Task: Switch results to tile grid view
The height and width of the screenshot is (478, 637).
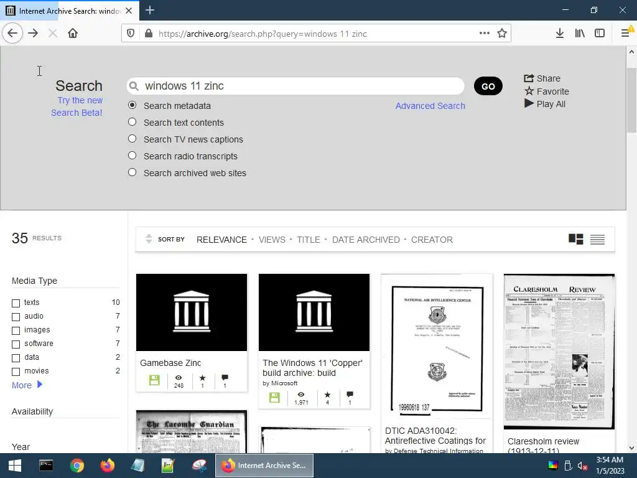Action: (575, 240)
